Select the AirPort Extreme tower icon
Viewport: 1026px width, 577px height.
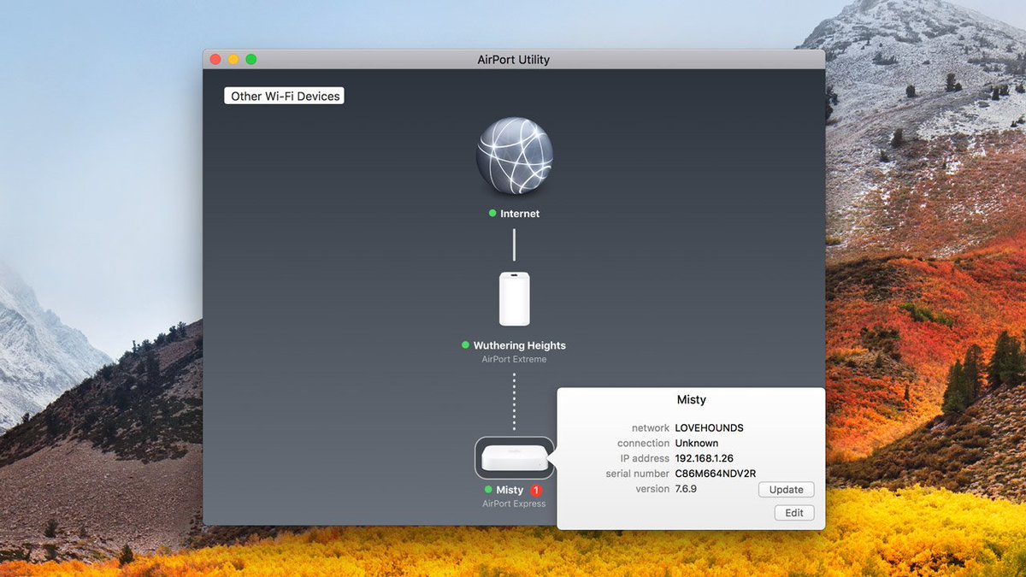(514, 299)
